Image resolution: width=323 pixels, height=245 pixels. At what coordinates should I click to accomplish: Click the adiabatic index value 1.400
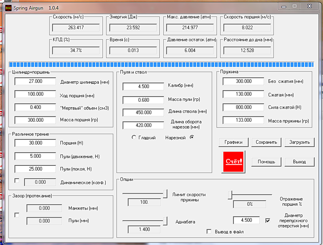pos(144,229)
